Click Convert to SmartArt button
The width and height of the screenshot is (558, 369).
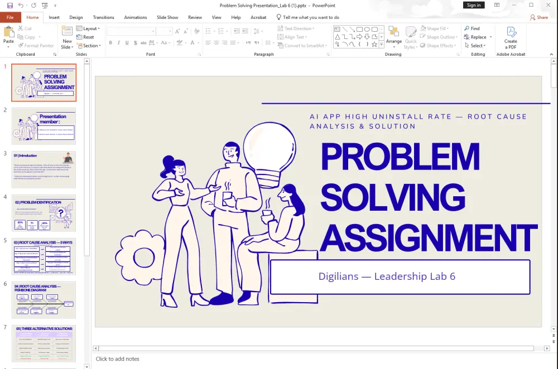coord(302,46)
